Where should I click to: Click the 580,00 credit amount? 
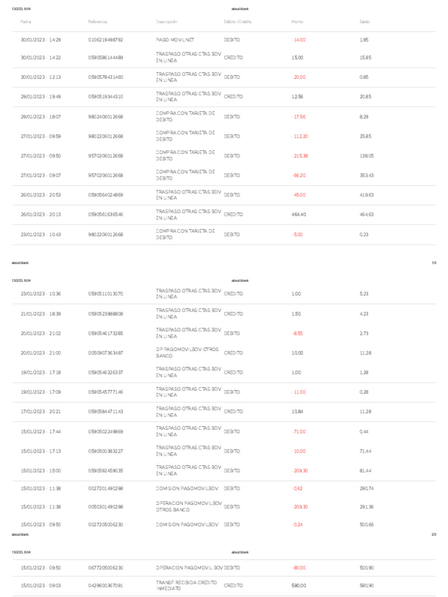[x=298, y=585]
